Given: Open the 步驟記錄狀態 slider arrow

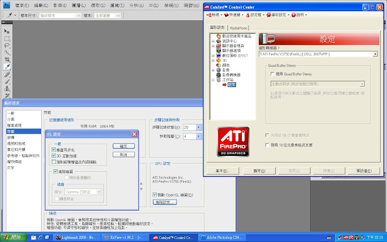Looking at the screenshot, I should [x=199, y=127].
